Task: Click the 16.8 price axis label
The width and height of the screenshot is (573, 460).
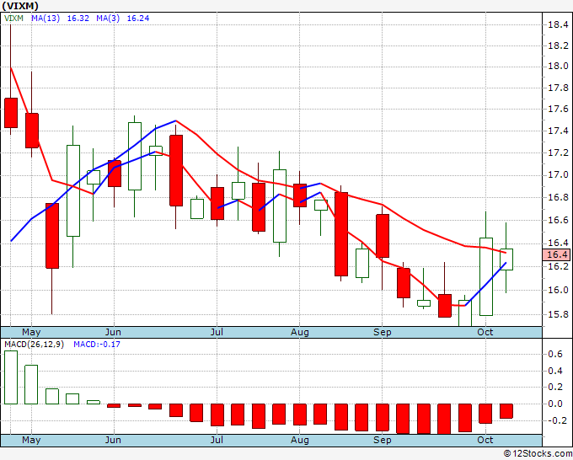Action: (x=558, y=197)
